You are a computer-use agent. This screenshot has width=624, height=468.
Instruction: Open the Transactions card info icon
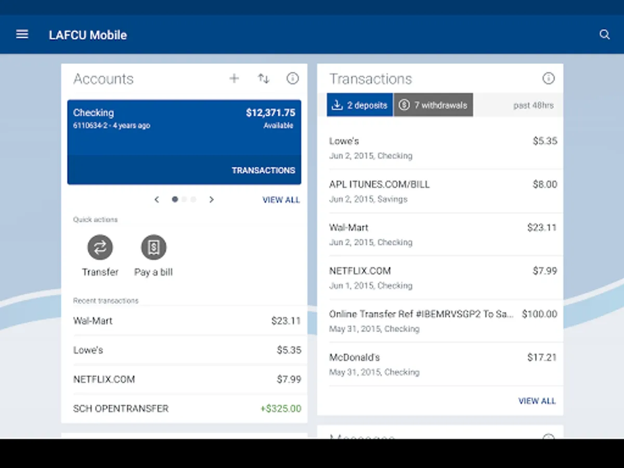pos(549,79)
